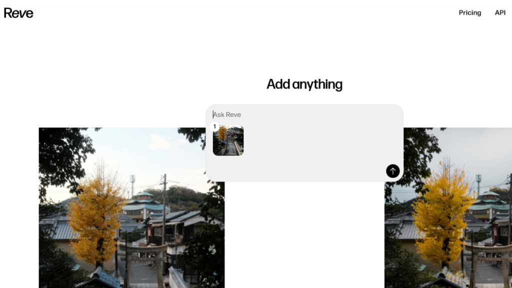Click the cell tower in right photo

(x=478, y=184)
